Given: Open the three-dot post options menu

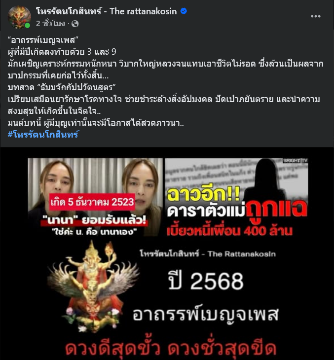Looking at the screenshot, I should click(x=315, y=16).
